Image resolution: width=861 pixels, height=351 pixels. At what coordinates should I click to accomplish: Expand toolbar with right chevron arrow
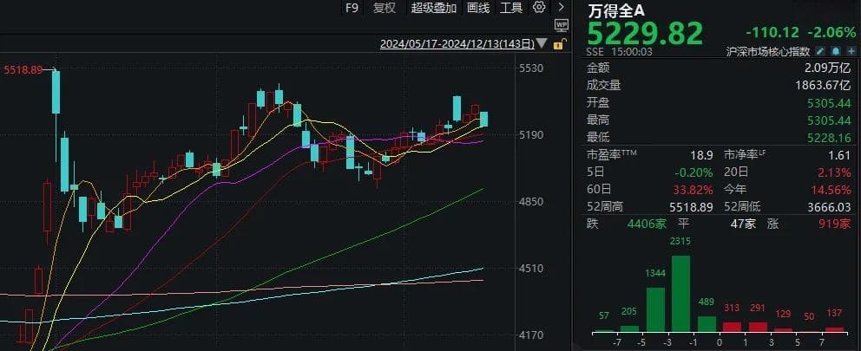tap(561, 7)
